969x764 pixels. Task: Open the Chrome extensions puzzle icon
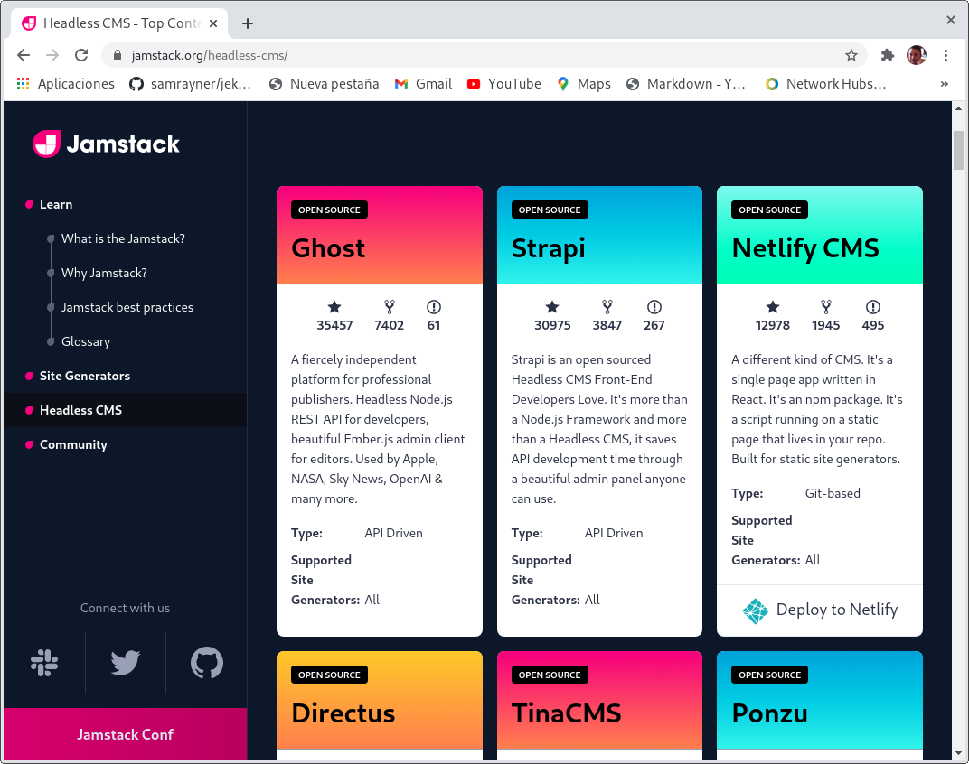[x=887, y=55]
